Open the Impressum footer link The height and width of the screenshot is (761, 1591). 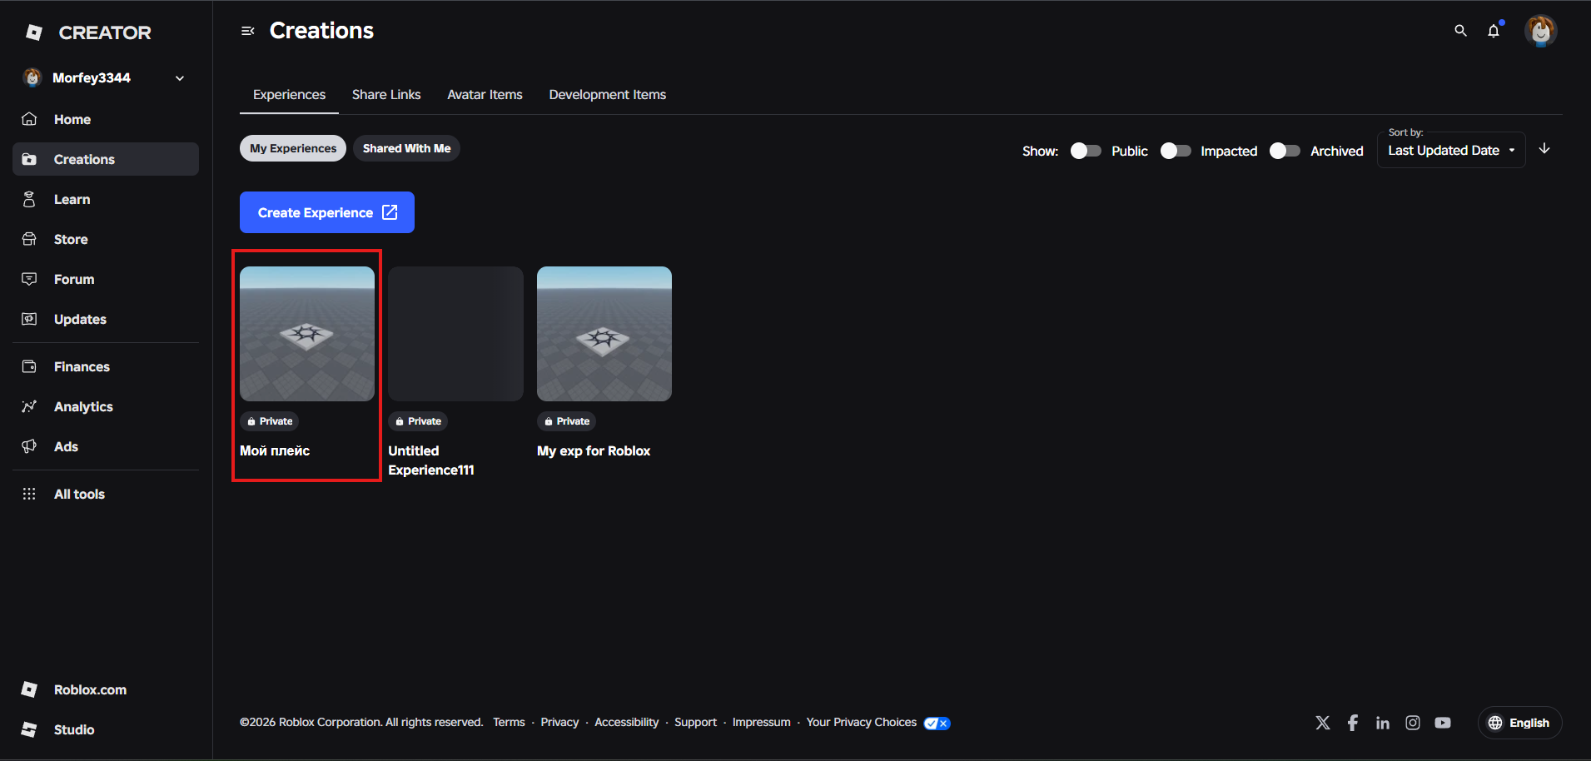click(761, 722)
